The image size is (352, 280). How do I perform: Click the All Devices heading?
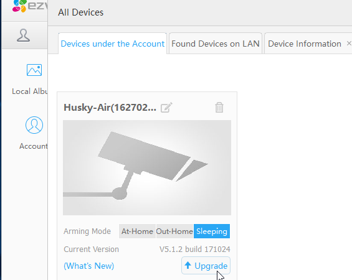click(80, 12)
